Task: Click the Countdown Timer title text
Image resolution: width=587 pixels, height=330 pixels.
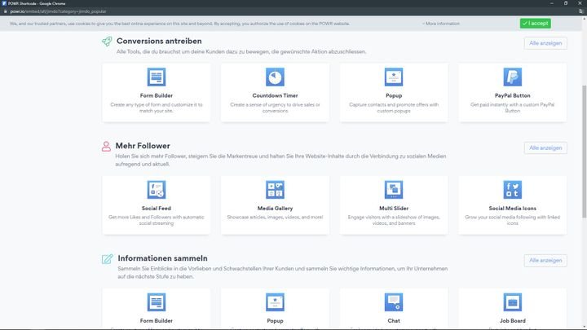Action: (275, 96)
